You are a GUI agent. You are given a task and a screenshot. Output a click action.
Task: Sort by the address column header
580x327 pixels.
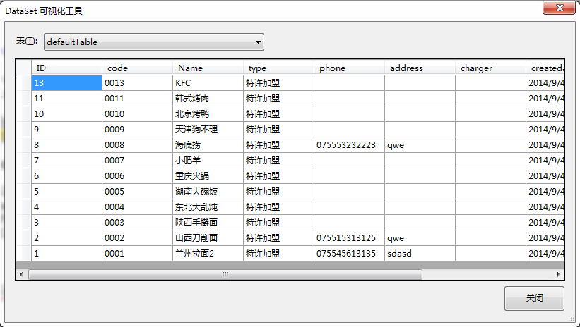point(420,68)
